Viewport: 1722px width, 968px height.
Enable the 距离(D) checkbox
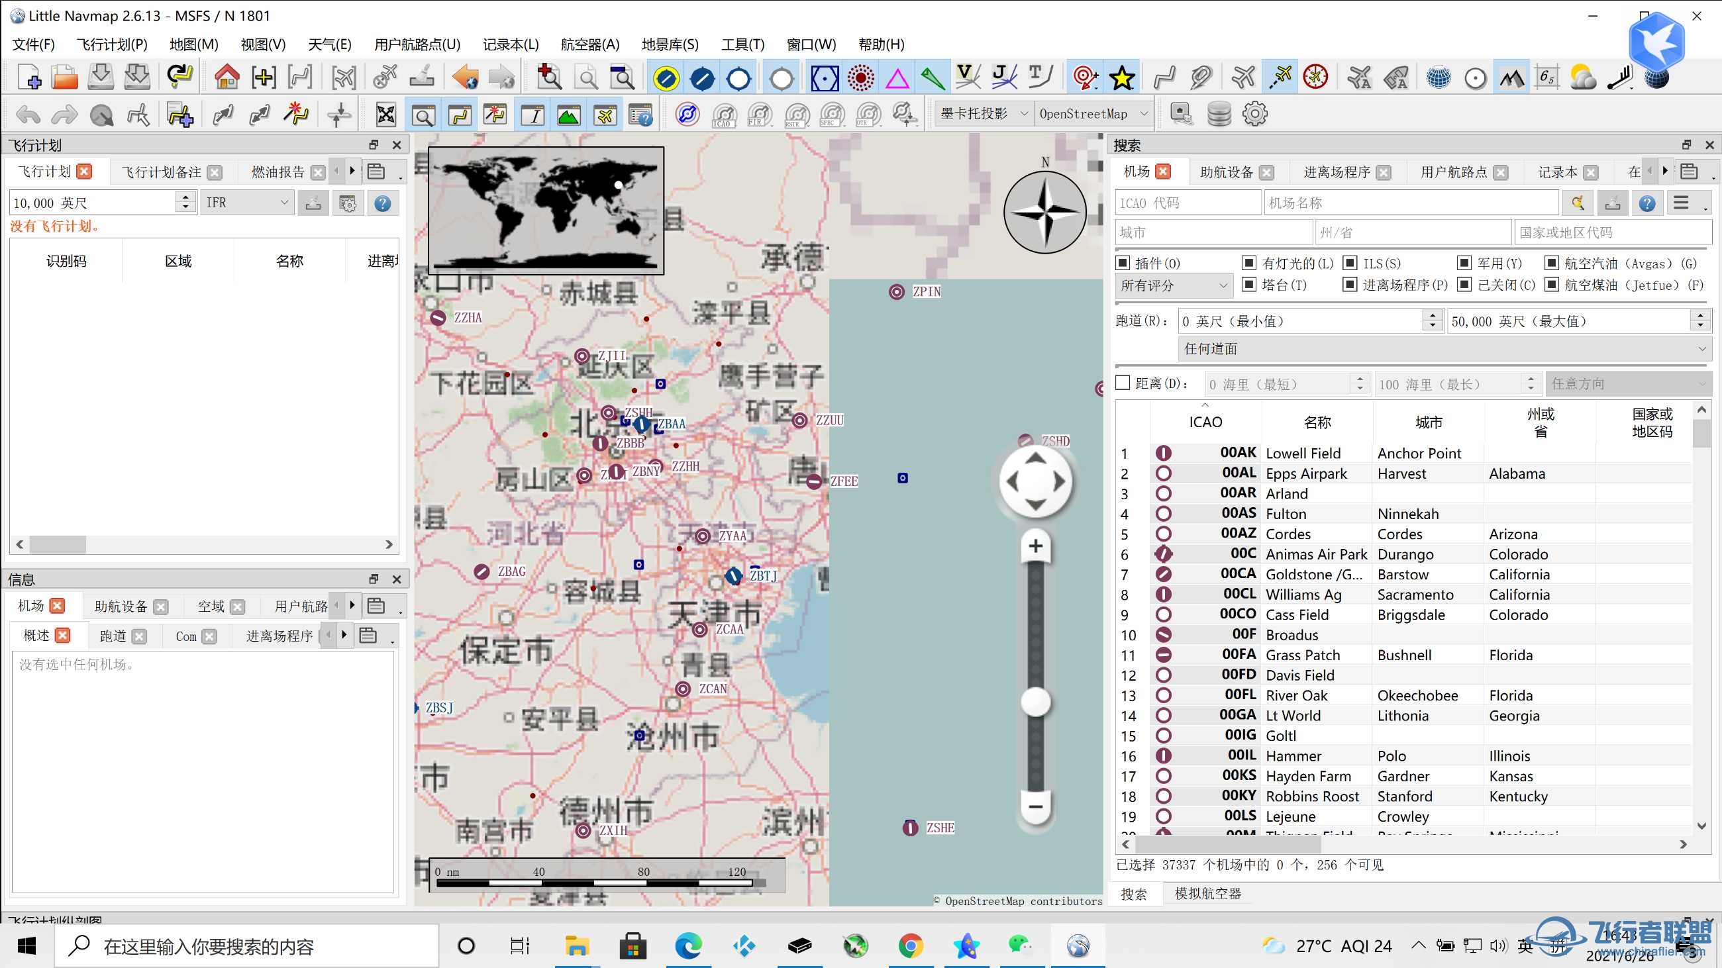click(x=1123, y=383)
